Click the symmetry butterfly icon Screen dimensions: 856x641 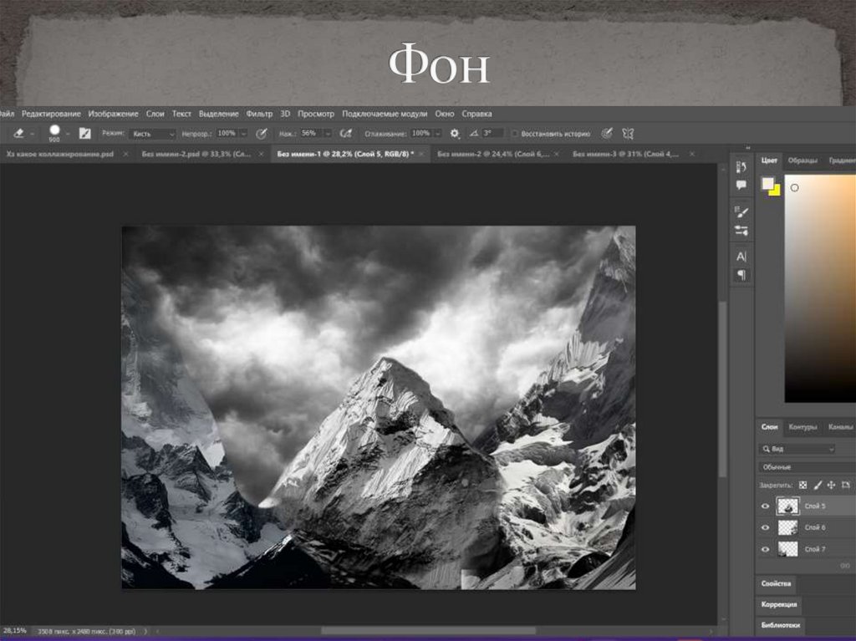click(628, 133)
